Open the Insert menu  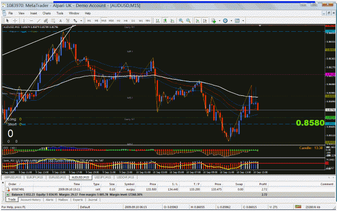[x=33, y=13]
